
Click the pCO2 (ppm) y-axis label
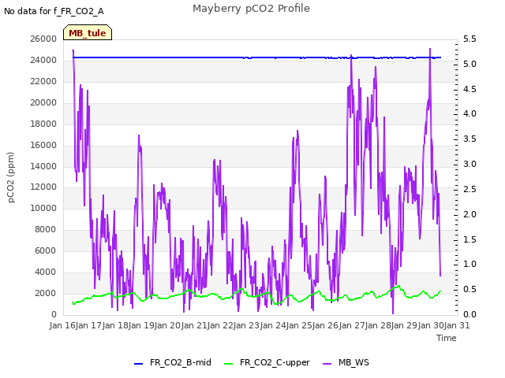[x=10, y=177]
